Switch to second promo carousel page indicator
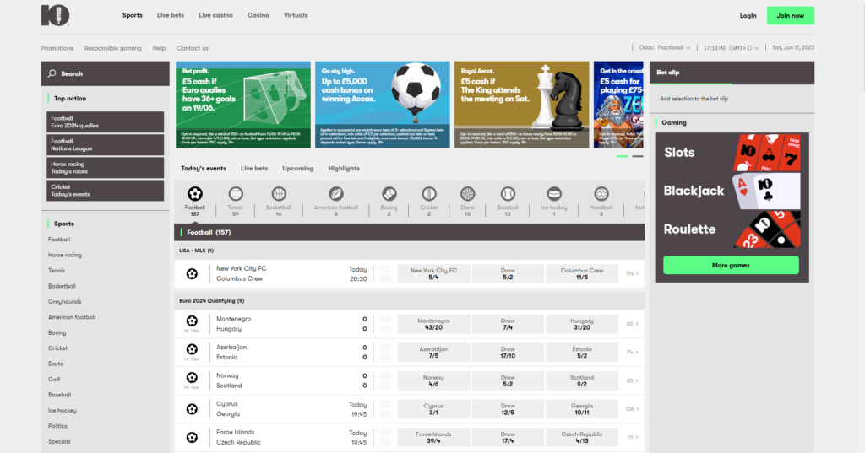The image size is (865, 453). pos(637,156)
